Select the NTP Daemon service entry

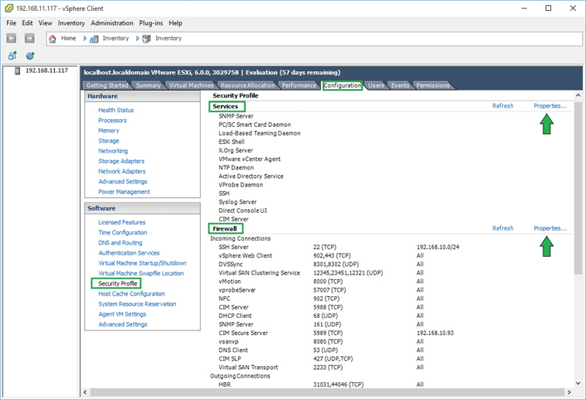pos(236,168)
